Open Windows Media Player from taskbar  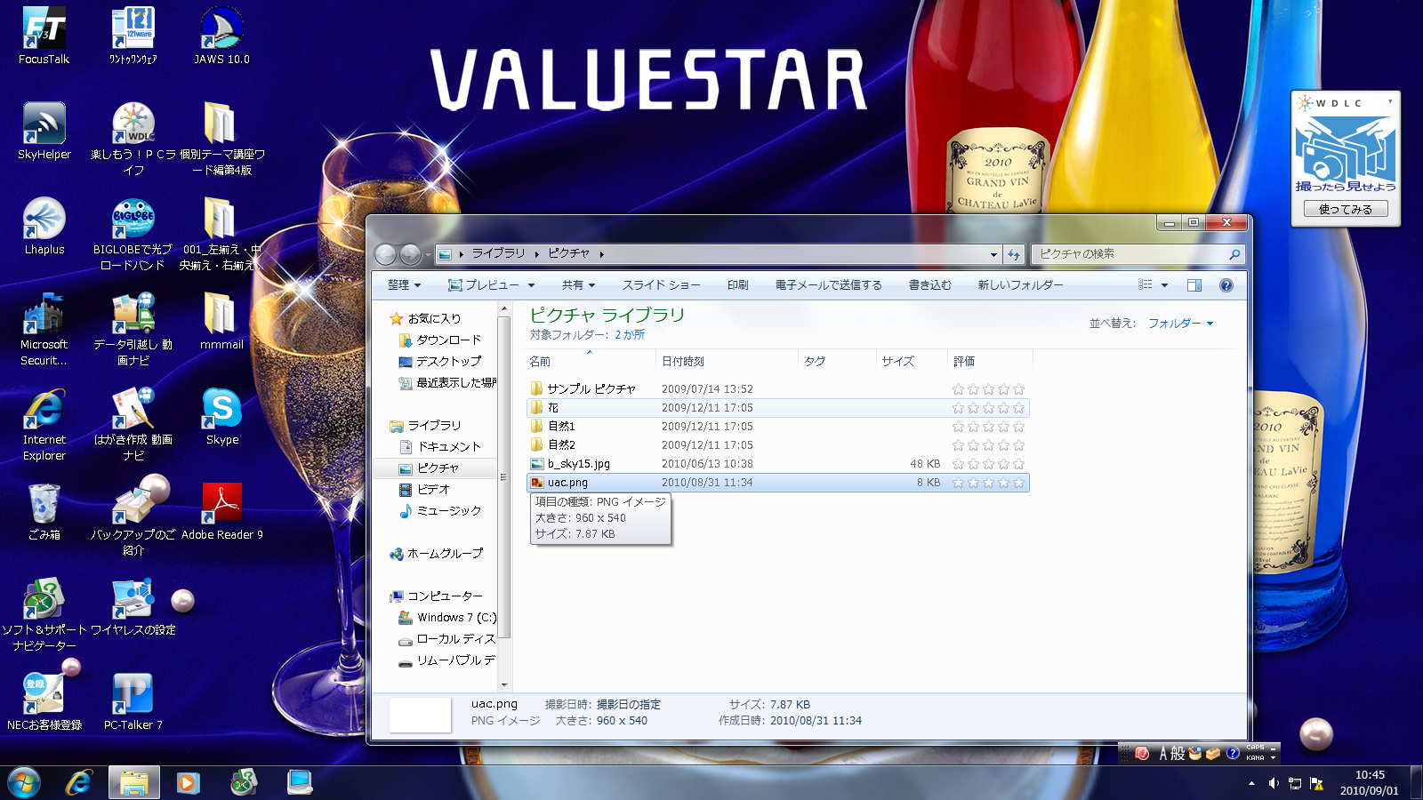coord(188,782)
